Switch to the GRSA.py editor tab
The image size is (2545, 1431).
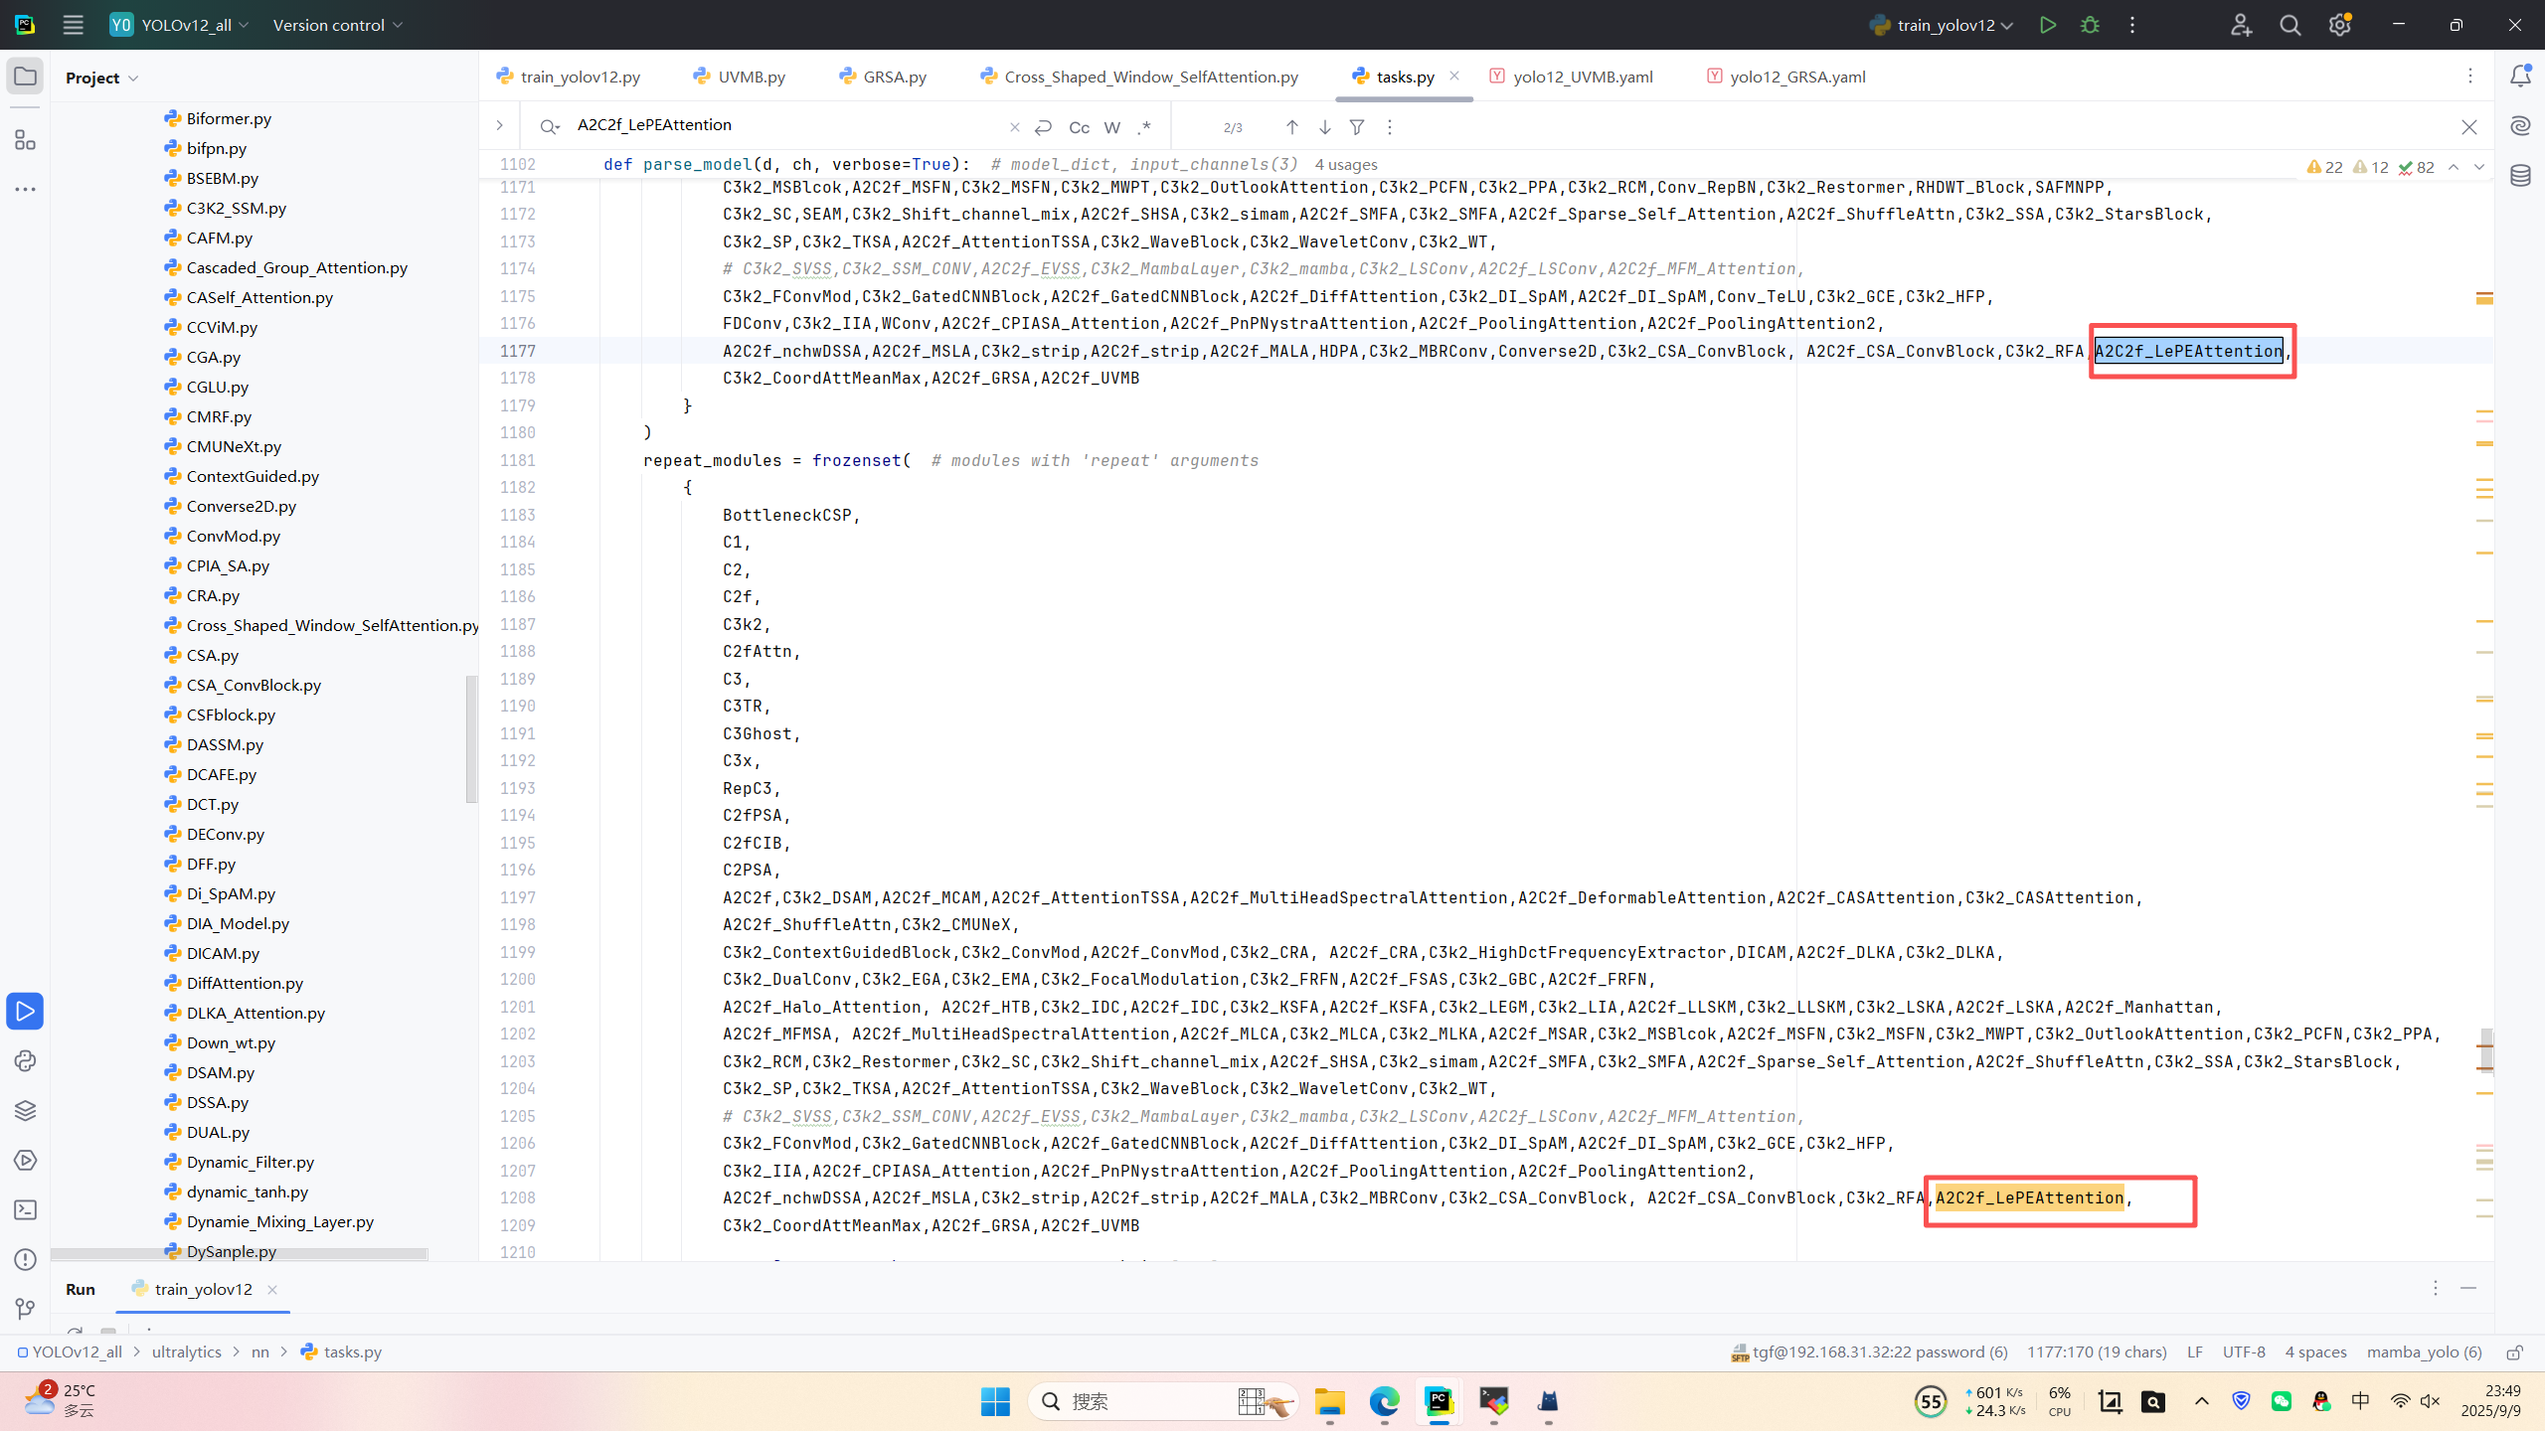[x=894, y=77]
